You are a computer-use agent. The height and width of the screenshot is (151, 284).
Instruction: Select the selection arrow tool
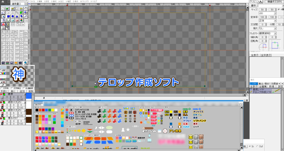click(x=3, y=16)
